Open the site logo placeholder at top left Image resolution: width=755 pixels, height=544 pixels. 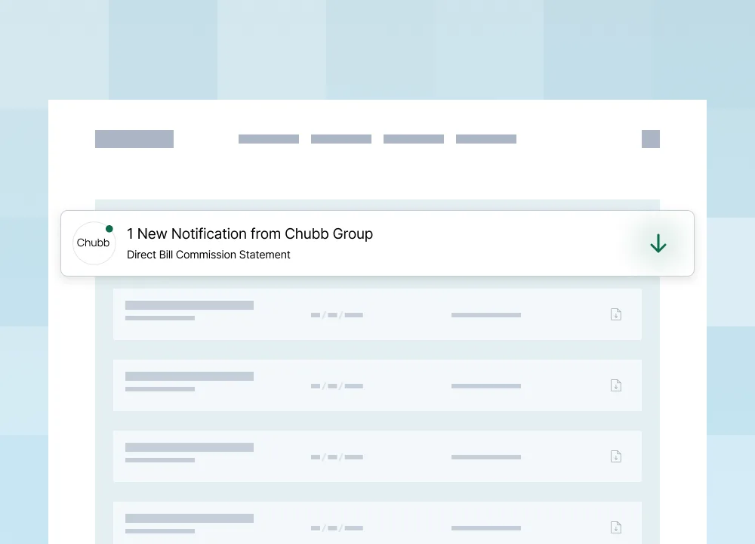(x=134, y=139)
